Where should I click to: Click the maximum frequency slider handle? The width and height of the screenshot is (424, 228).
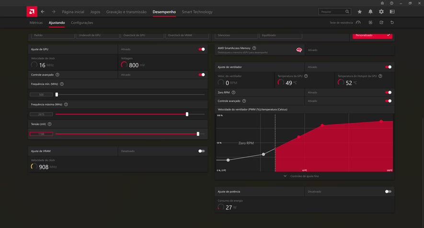click(187, 114)
